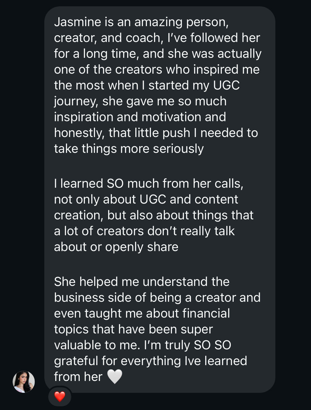Select the first paragraph starting 'Jasmine is an amazing'

(x=158, y=85)
